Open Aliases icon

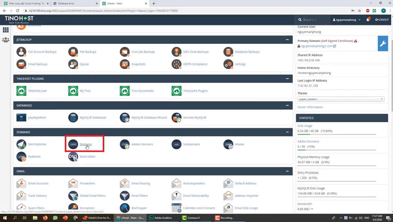pos(228,144)
